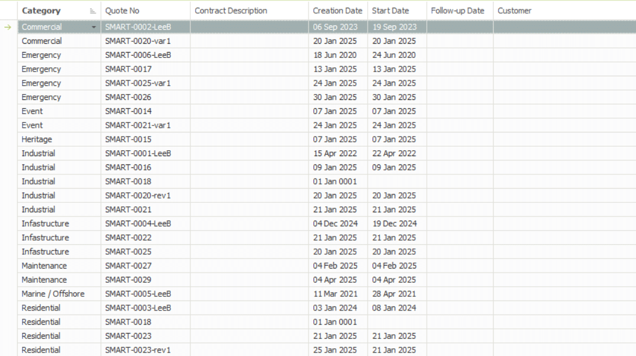Viewport: 636px width, 356px height.
Task: Click contract description field for SMART-0017
Action: tap(249, 69)
